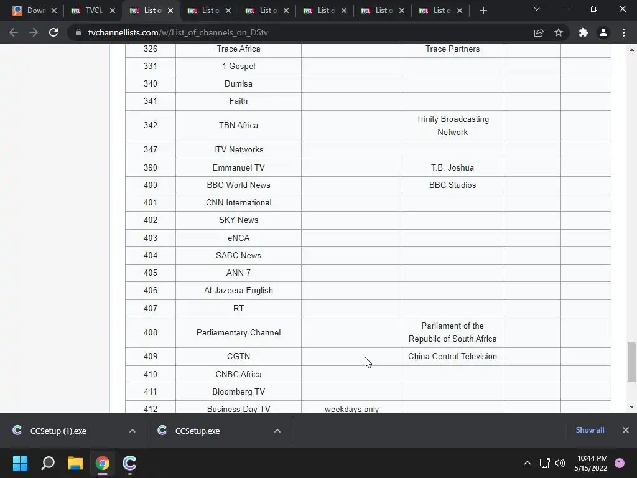Close the last 'List o' tab

coord(460,11)
